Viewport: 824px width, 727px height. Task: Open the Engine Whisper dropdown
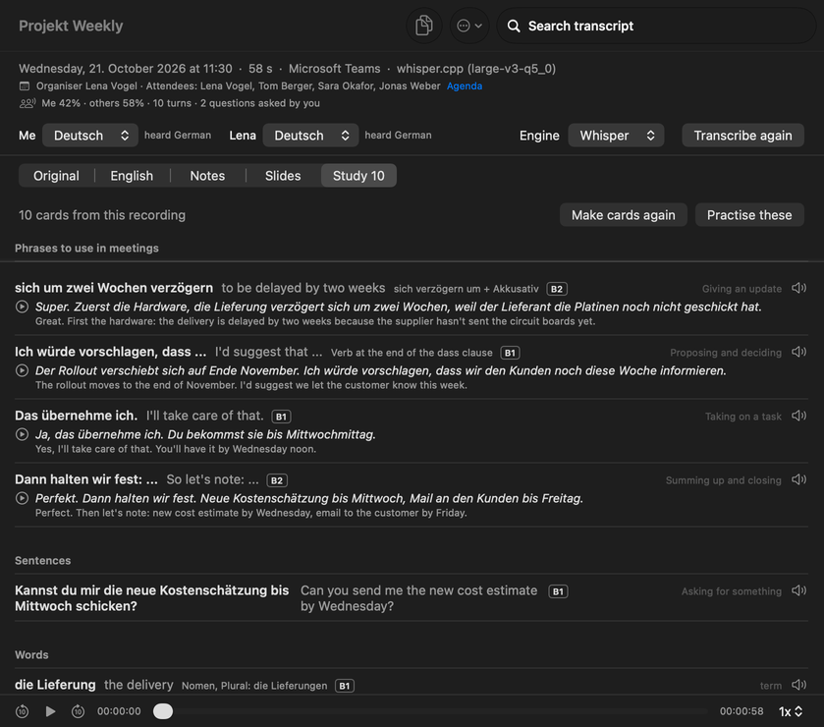(x=616, y=136)
